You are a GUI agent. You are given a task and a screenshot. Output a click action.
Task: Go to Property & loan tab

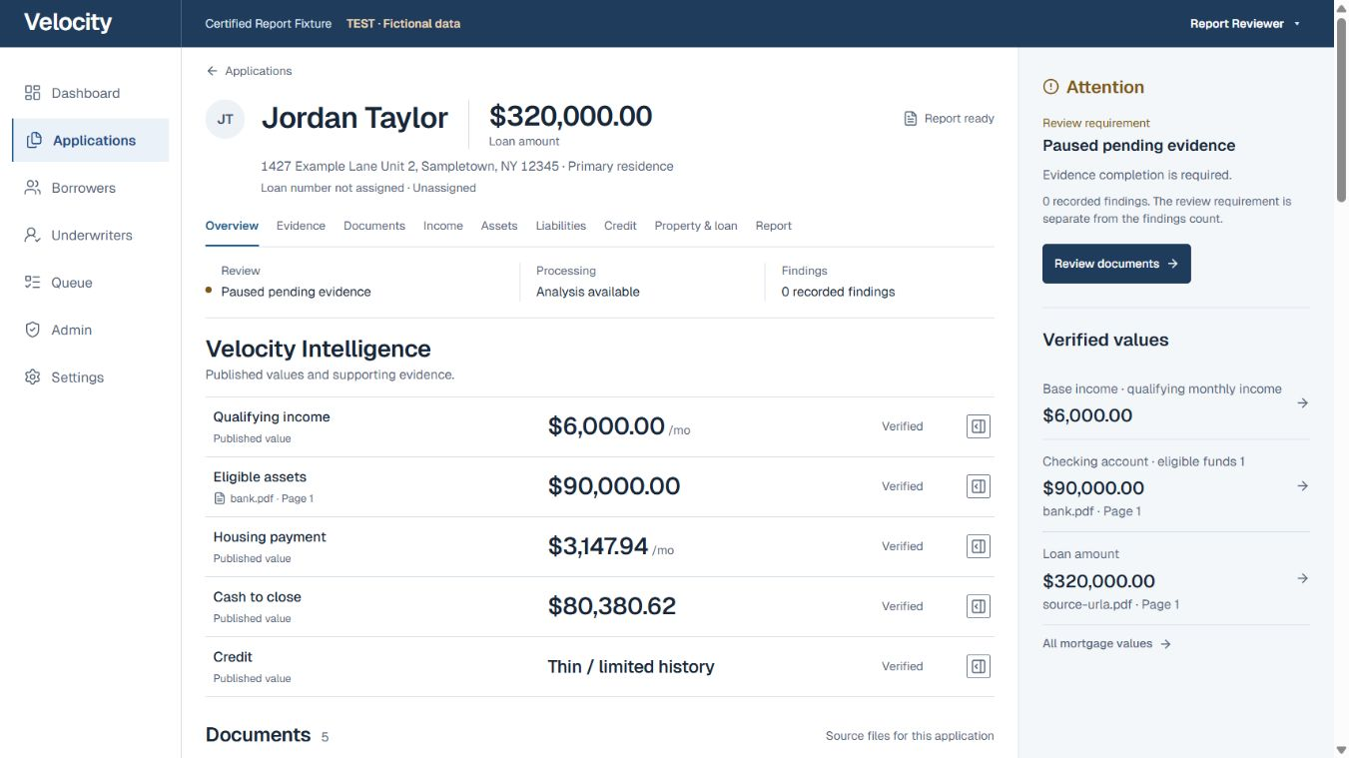tap(696, 226)
